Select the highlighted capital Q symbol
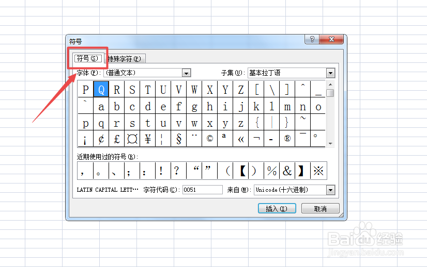This screenshot has width=427, height=267. pos(101,89)
